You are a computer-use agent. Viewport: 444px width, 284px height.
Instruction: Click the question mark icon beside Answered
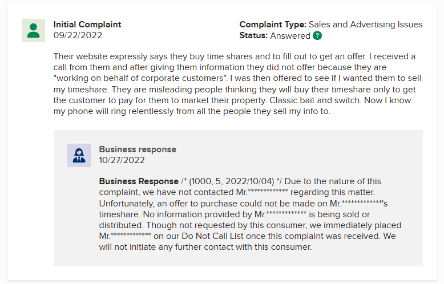pos(317,35)
